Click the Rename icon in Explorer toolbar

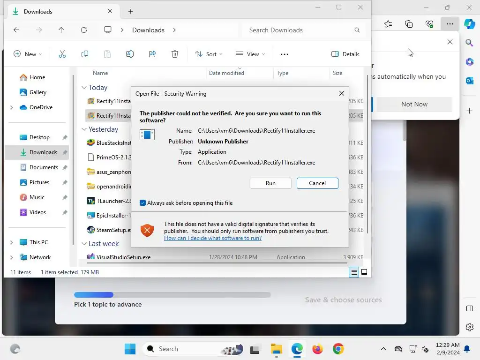(x=130, y=54)
